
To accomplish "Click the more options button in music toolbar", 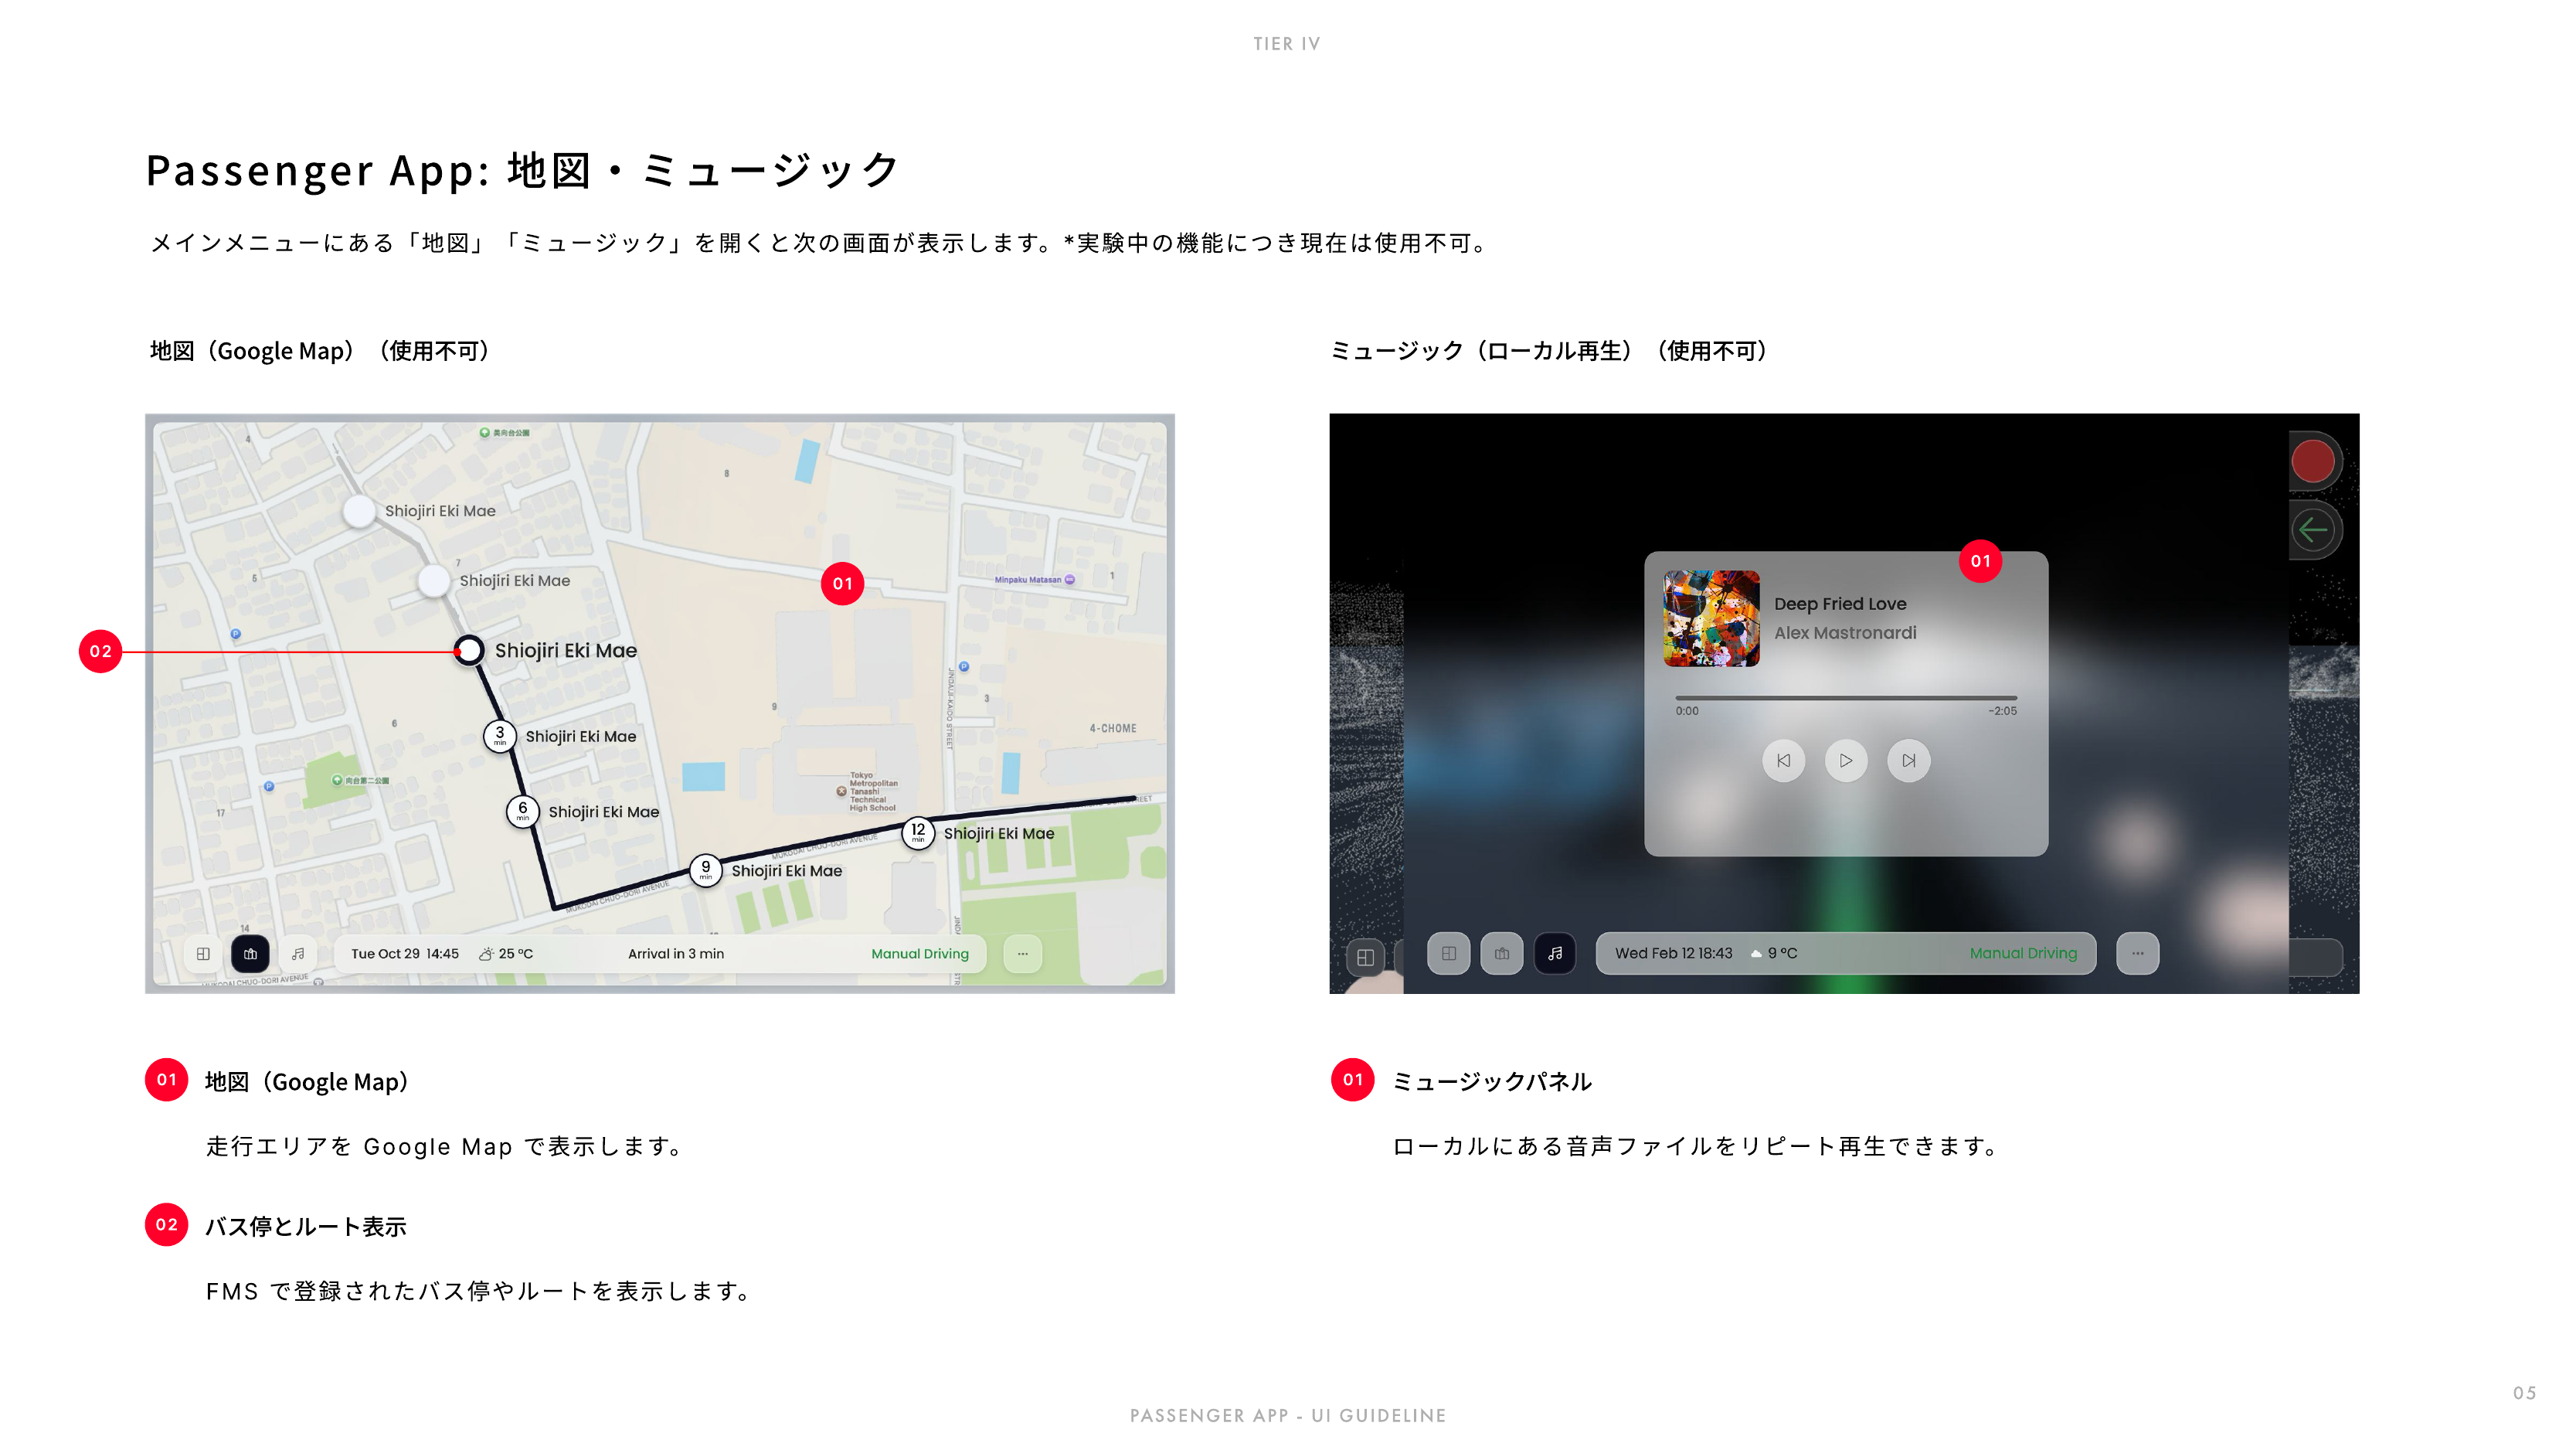I will [2137, 954].
